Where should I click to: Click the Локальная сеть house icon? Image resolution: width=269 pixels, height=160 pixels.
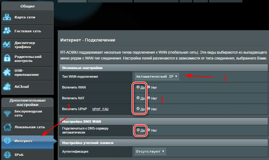pos(7,127)
